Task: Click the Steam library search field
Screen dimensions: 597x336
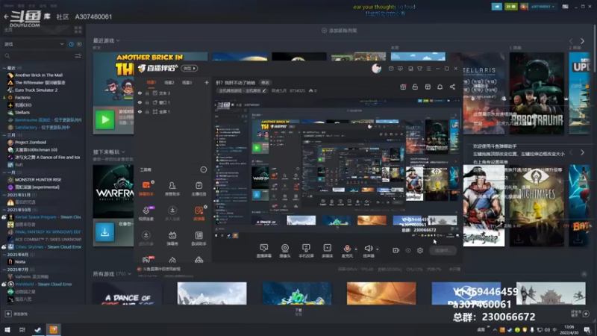Action: pyautogui.click(x=38, y=56)
